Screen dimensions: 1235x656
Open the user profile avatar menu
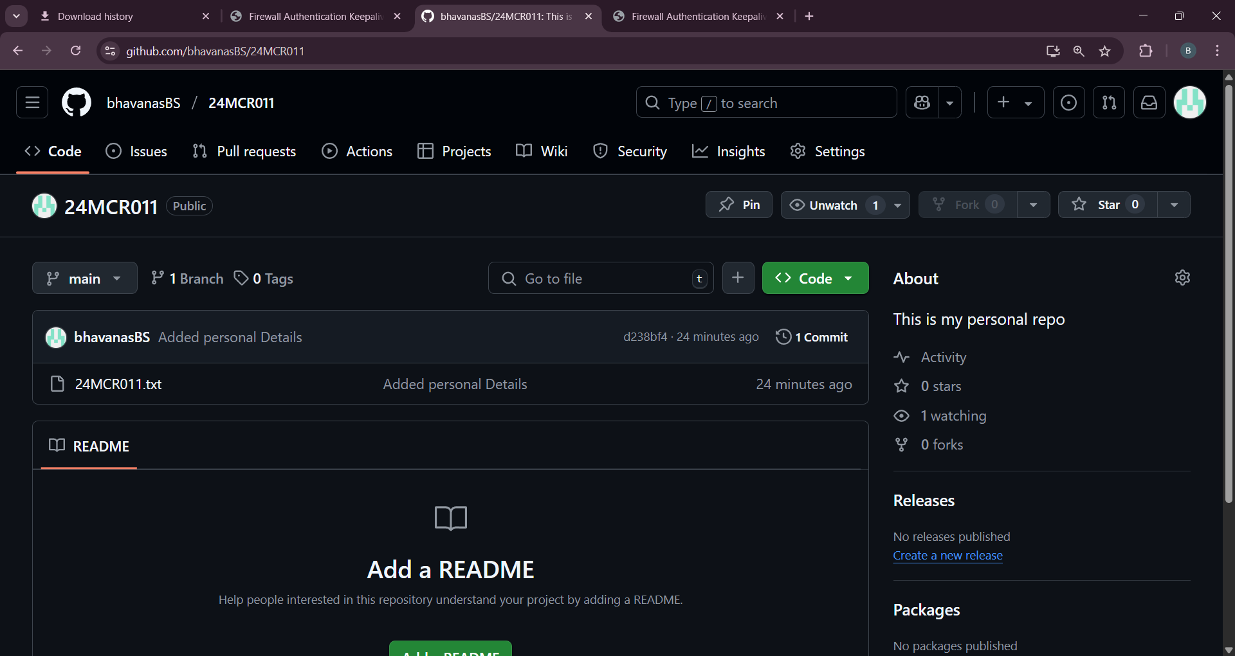click(x=1190, y=102)
